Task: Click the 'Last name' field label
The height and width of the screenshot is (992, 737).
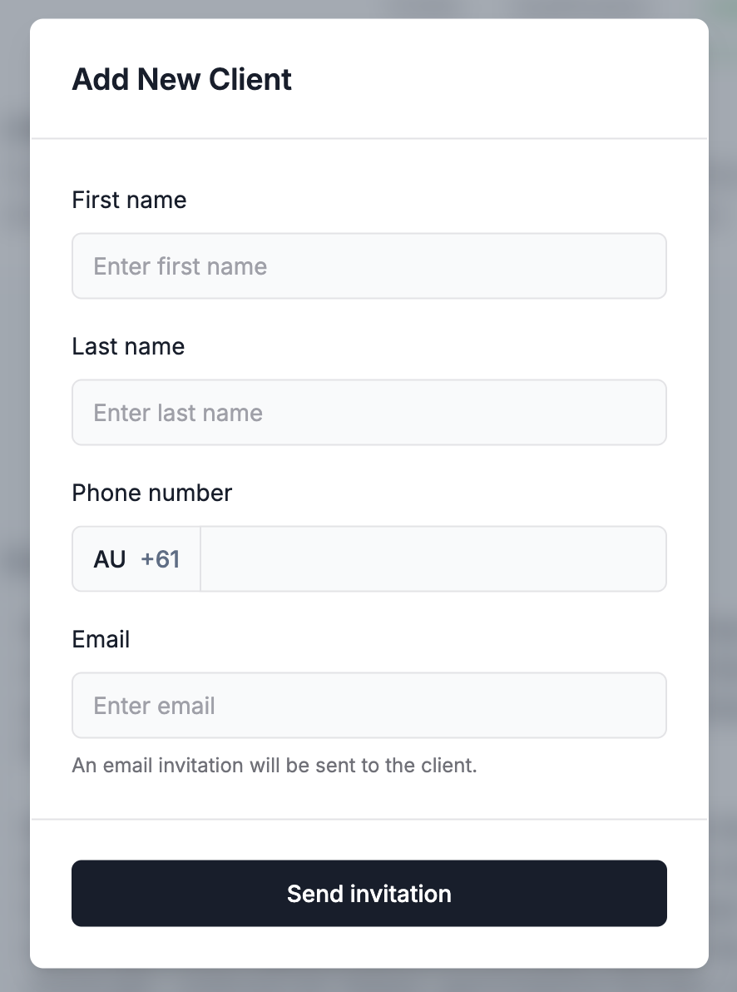Action: tap(128, 347)
